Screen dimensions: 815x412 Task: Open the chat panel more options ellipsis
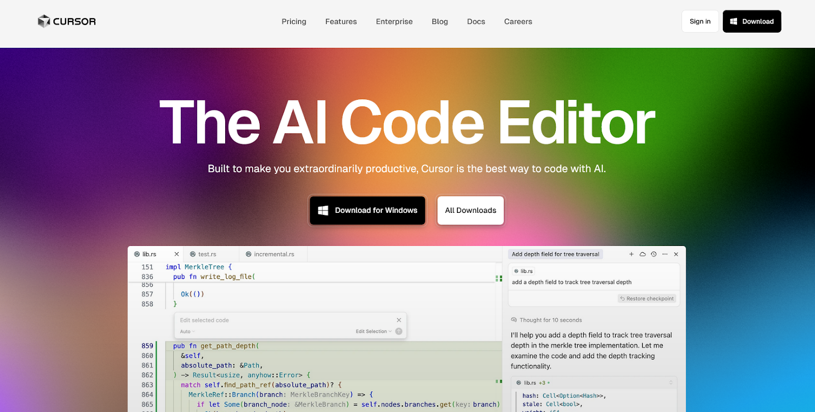(x=665, y=254)
